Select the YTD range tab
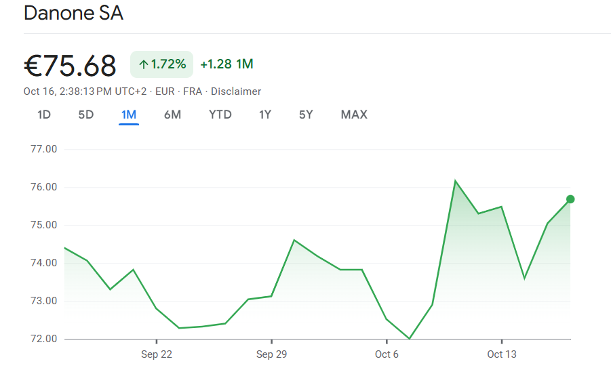The image size is (611, 372). pos(220,115)
